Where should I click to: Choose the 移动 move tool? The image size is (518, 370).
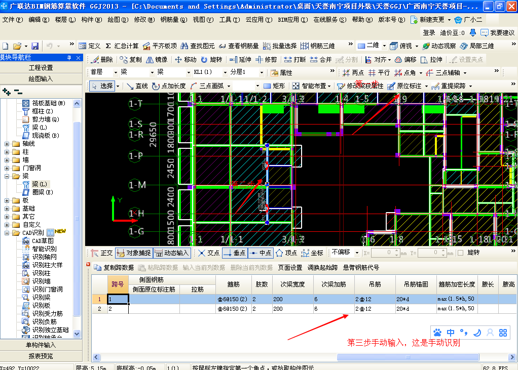coord(186,60)
